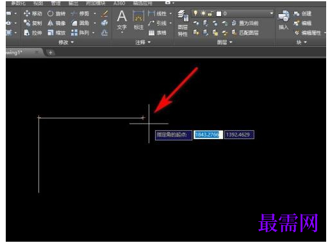Switch to the A360 ribbon tab
Screen dimensions: 330x243
pos(119,4)
